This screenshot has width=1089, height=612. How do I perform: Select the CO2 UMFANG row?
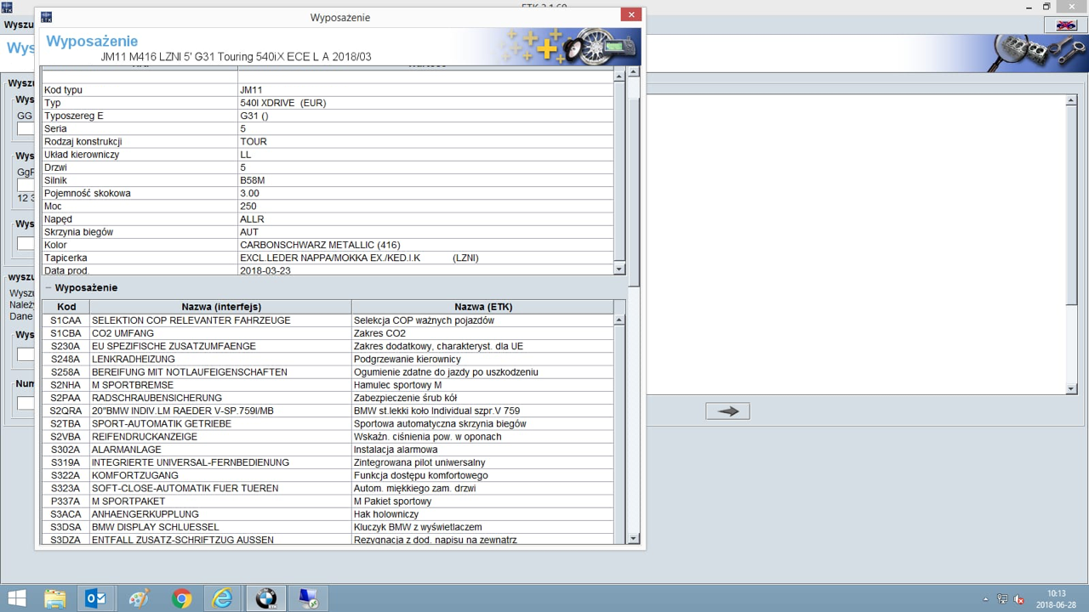328,333
